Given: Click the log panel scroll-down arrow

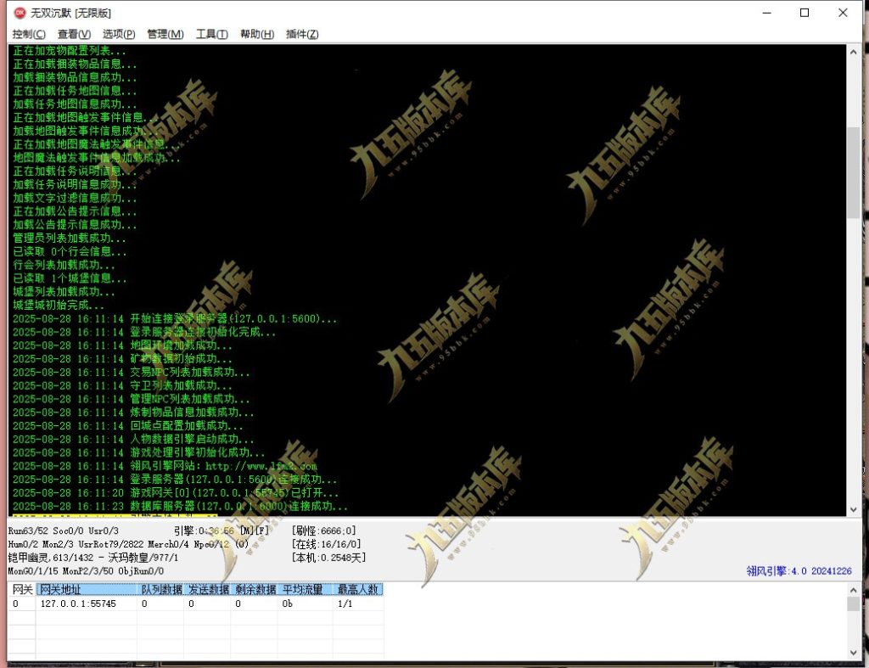Looking at the screenshot, I should pos(853,508).
